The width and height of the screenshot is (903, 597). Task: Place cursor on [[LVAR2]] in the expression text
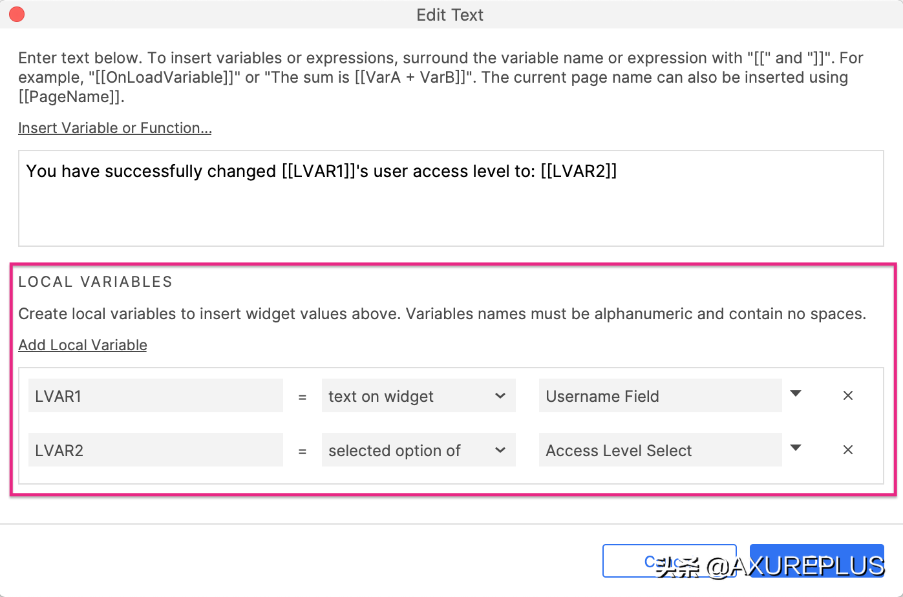point(579,171)
